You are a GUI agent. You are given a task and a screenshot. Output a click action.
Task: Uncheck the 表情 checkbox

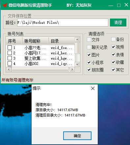click(113, 55)
